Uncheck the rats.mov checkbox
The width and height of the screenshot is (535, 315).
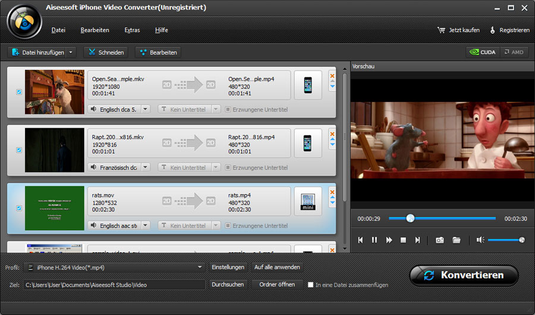pos(19,208)
